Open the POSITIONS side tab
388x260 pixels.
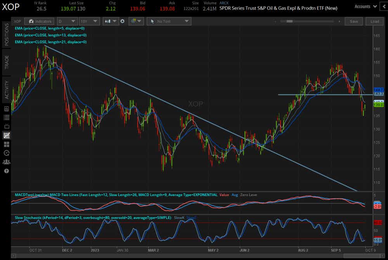coord(7,34)
